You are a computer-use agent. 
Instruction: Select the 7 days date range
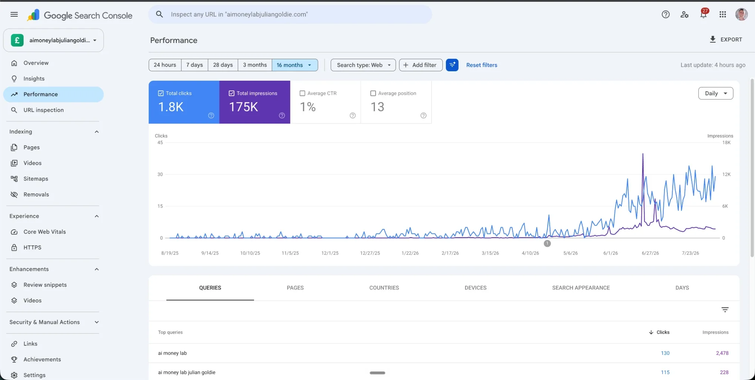click(x=194, y=65)
